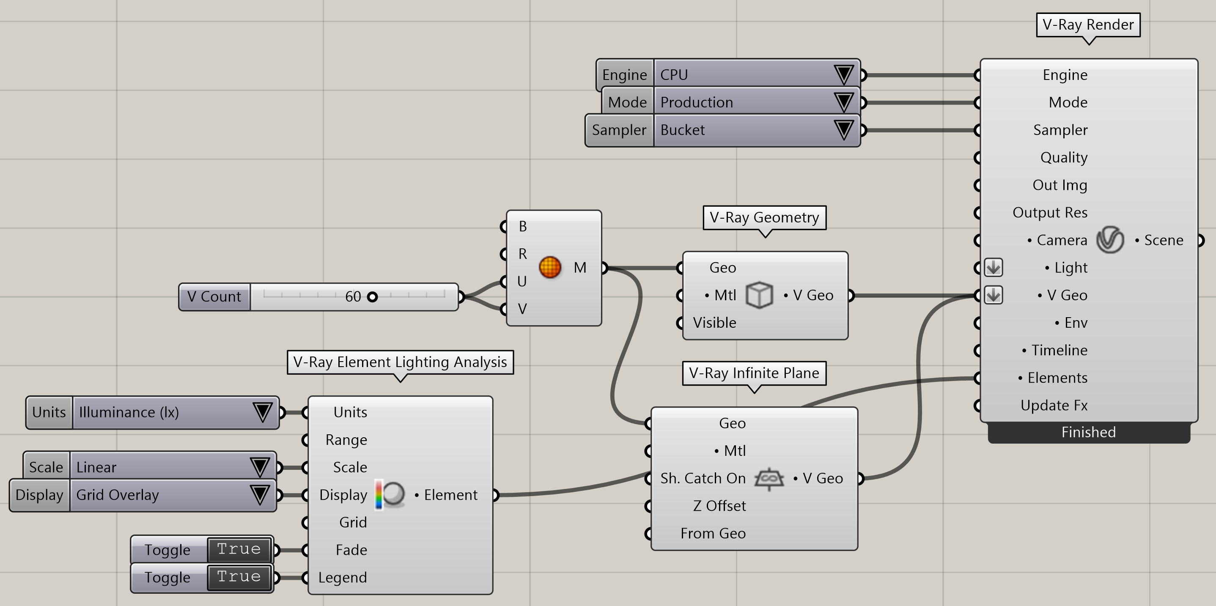Click the R input on mesh sphere component
Viewport: 1216px width, 606px height.
coord(522,254)
